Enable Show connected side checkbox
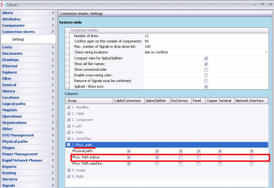Viewport: 274px width, 188px height. (206, 70)
